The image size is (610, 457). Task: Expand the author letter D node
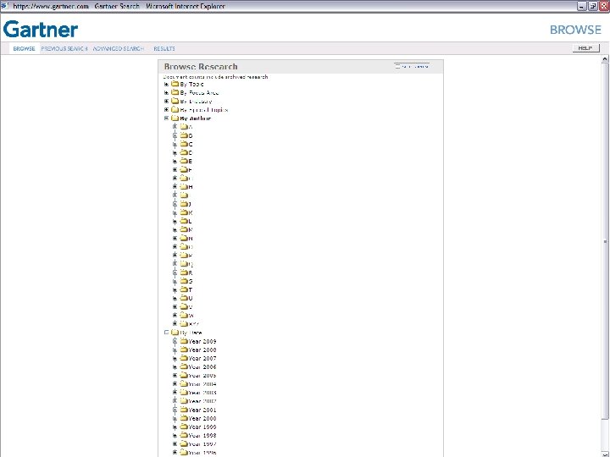point(175,152)
